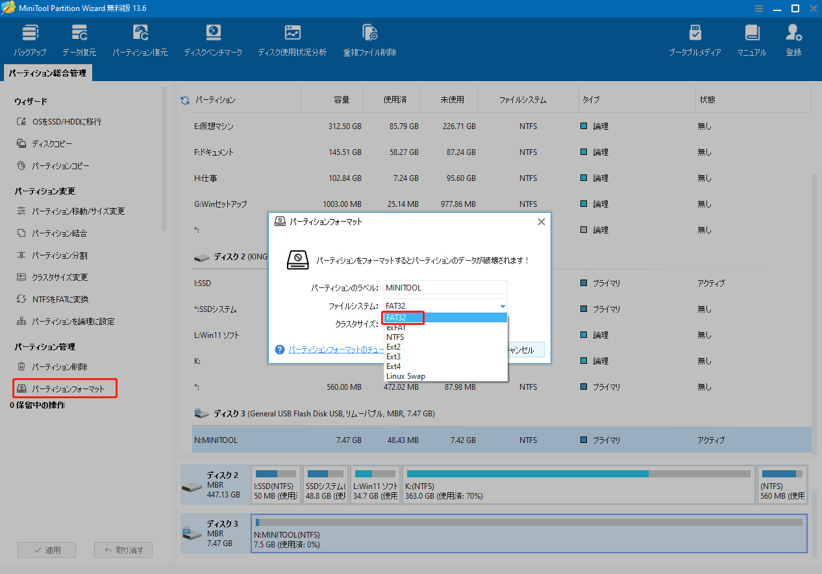Switch to パーティション総合管理 tab
The width and height of the screenshot is (822, 574).
click(47, 73)
